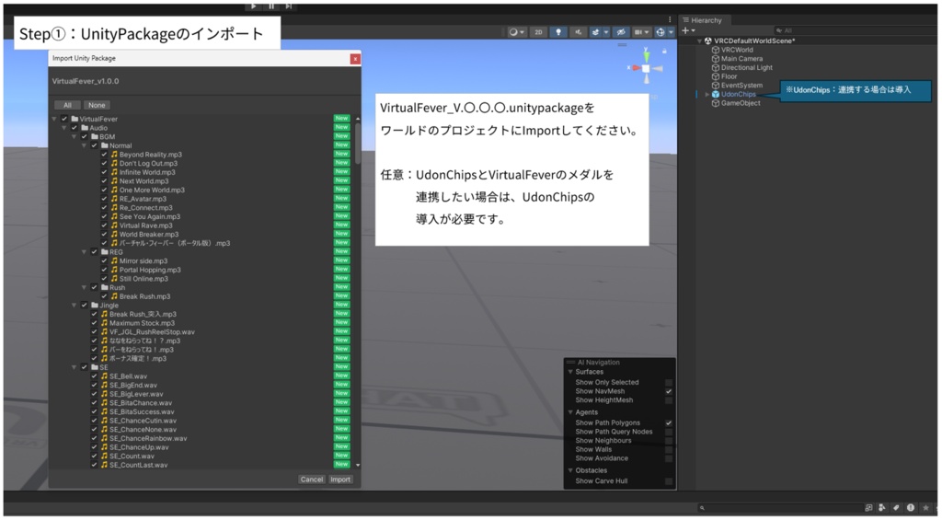Click the cube icon of Main Camera
Viewport: 942px width, 520px height.
pos(716,59)
